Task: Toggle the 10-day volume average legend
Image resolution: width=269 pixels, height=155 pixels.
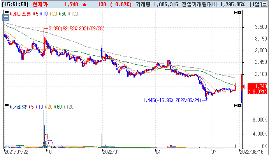Action: click(x=39, y=107)
